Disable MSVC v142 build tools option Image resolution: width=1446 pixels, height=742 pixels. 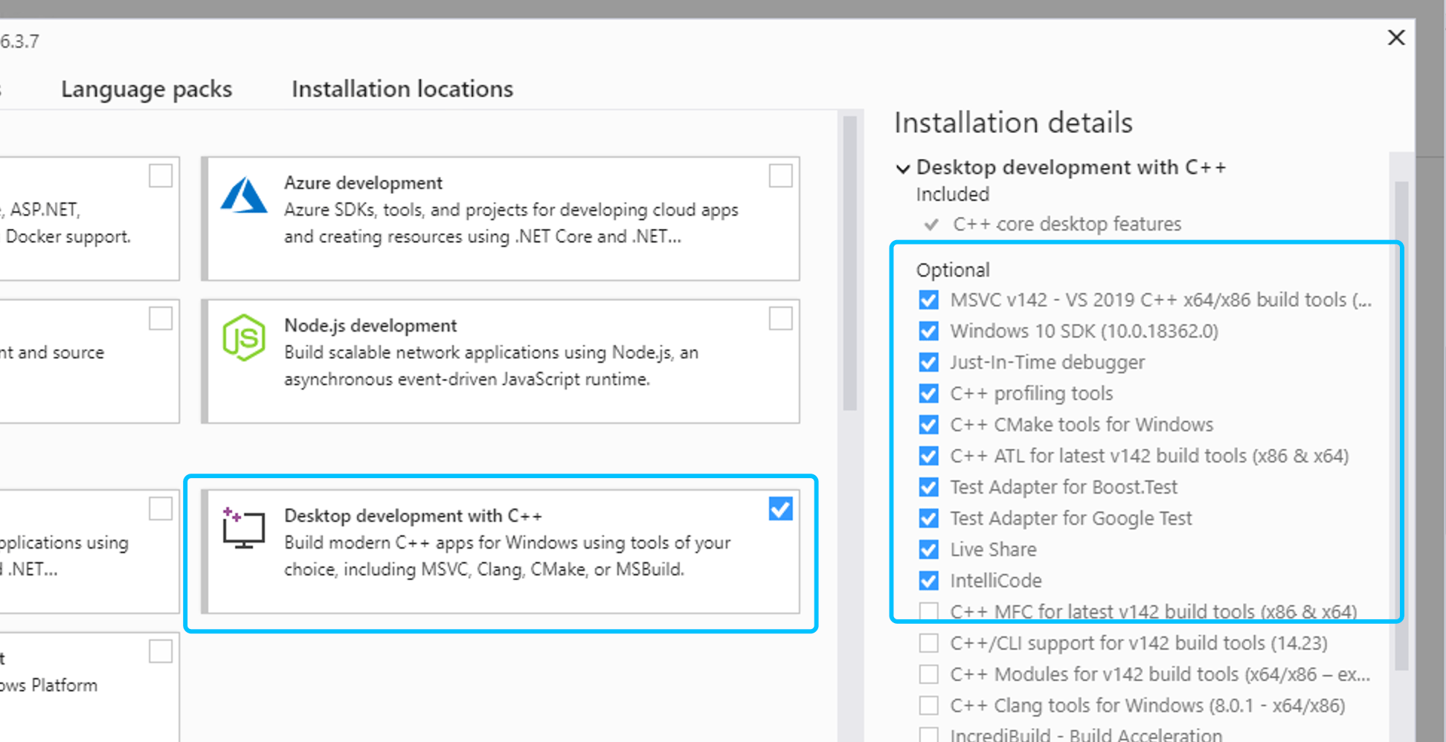928,300
